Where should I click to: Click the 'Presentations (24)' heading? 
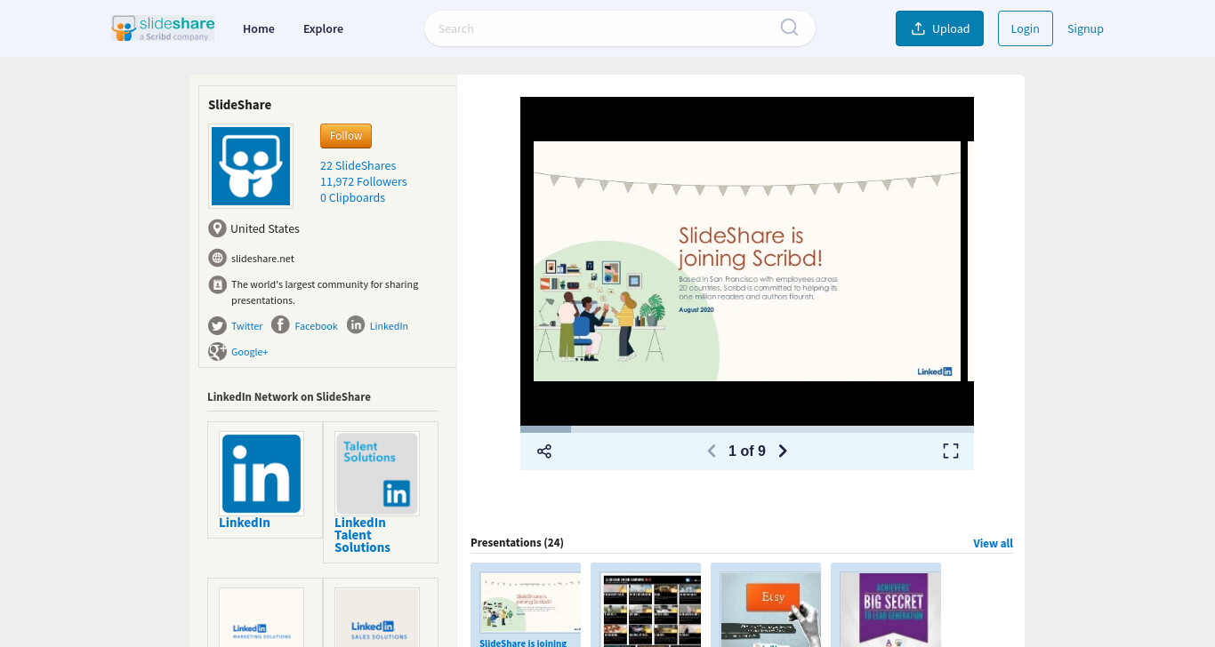(517, 542)
